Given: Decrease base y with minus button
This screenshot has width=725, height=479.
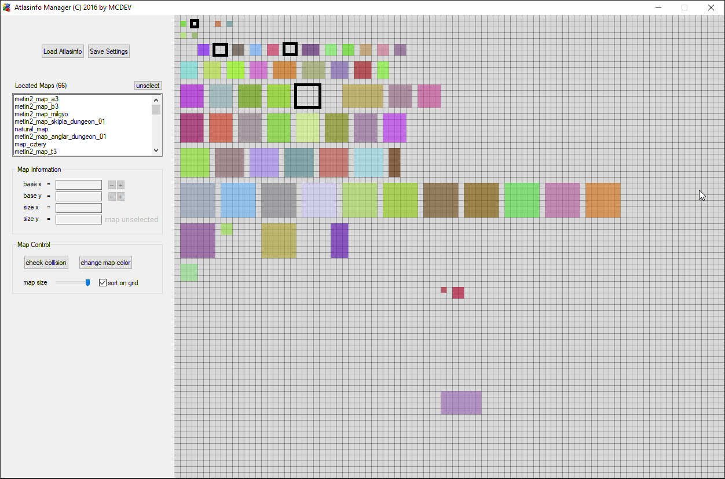Looking at the screenshot, I should tap(112, 197).
